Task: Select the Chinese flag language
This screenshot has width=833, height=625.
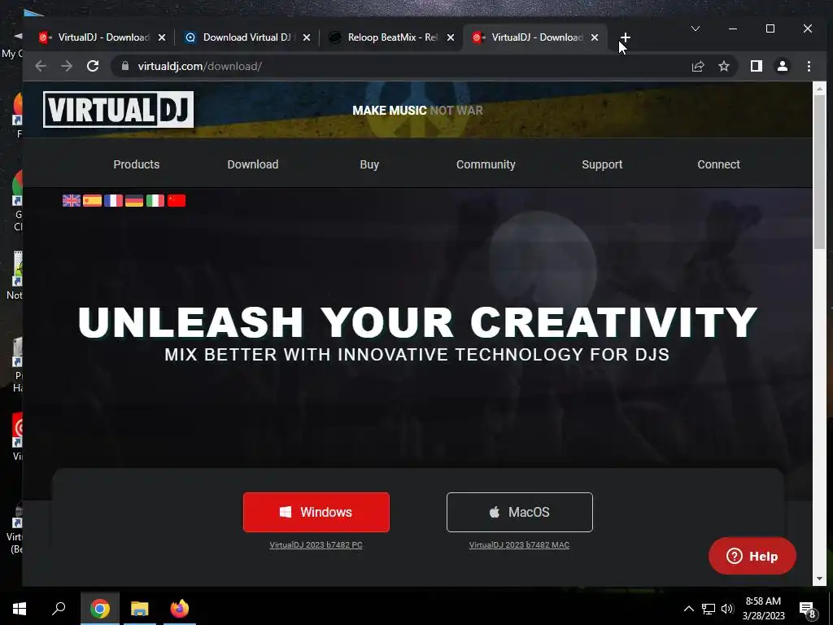Action: pos(177,200)
